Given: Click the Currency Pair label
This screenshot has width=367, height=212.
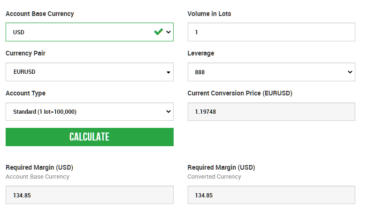Looking at the screenshot, I should 25,54.
